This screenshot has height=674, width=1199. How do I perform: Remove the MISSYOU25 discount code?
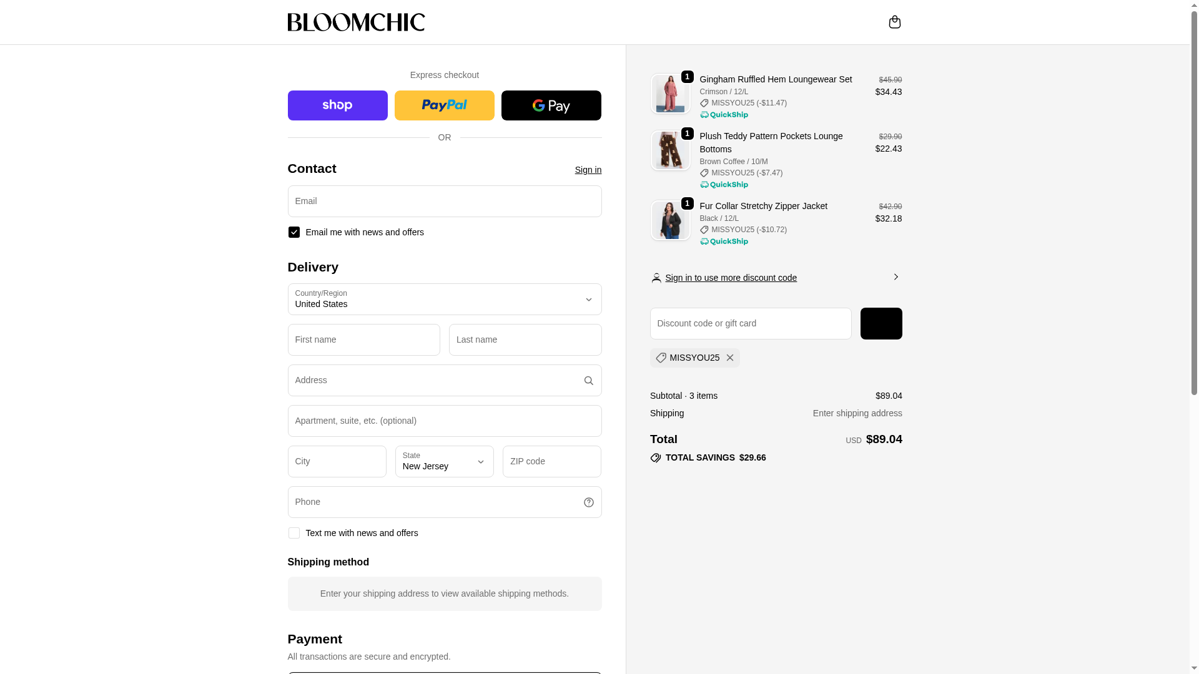click(729, 358)
